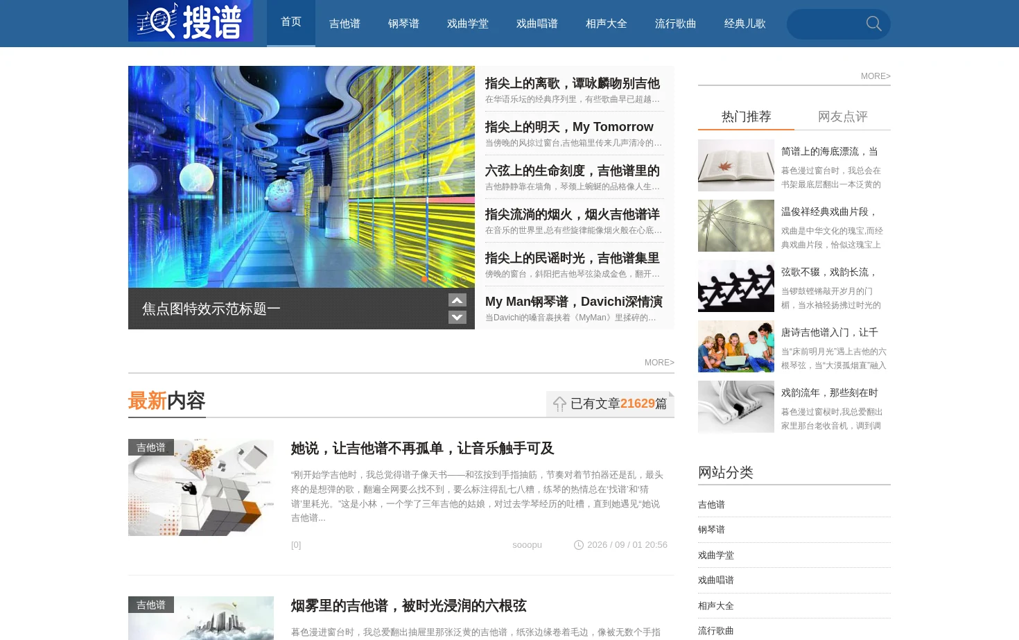Select 戏曲唱谱 under 网站分类
The image size is (1019, 640).
[x=716, y=580]
